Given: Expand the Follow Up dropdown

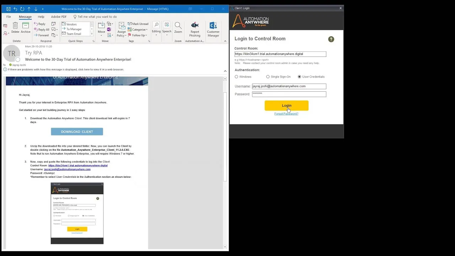Looking at the screenshot, I should pyautogui.click(x=138, y=35).
